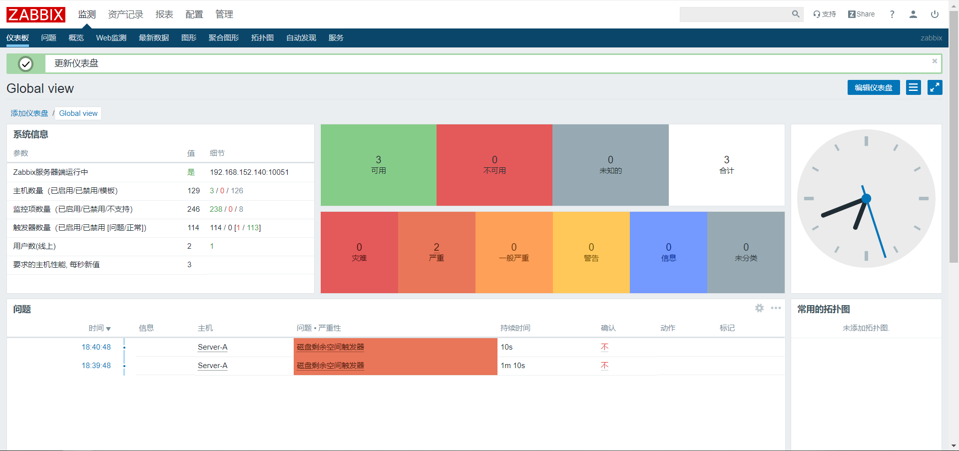Open the 监测 main menu
The width and height of the screenshot is (959, 451).
(x=87, y=14)
